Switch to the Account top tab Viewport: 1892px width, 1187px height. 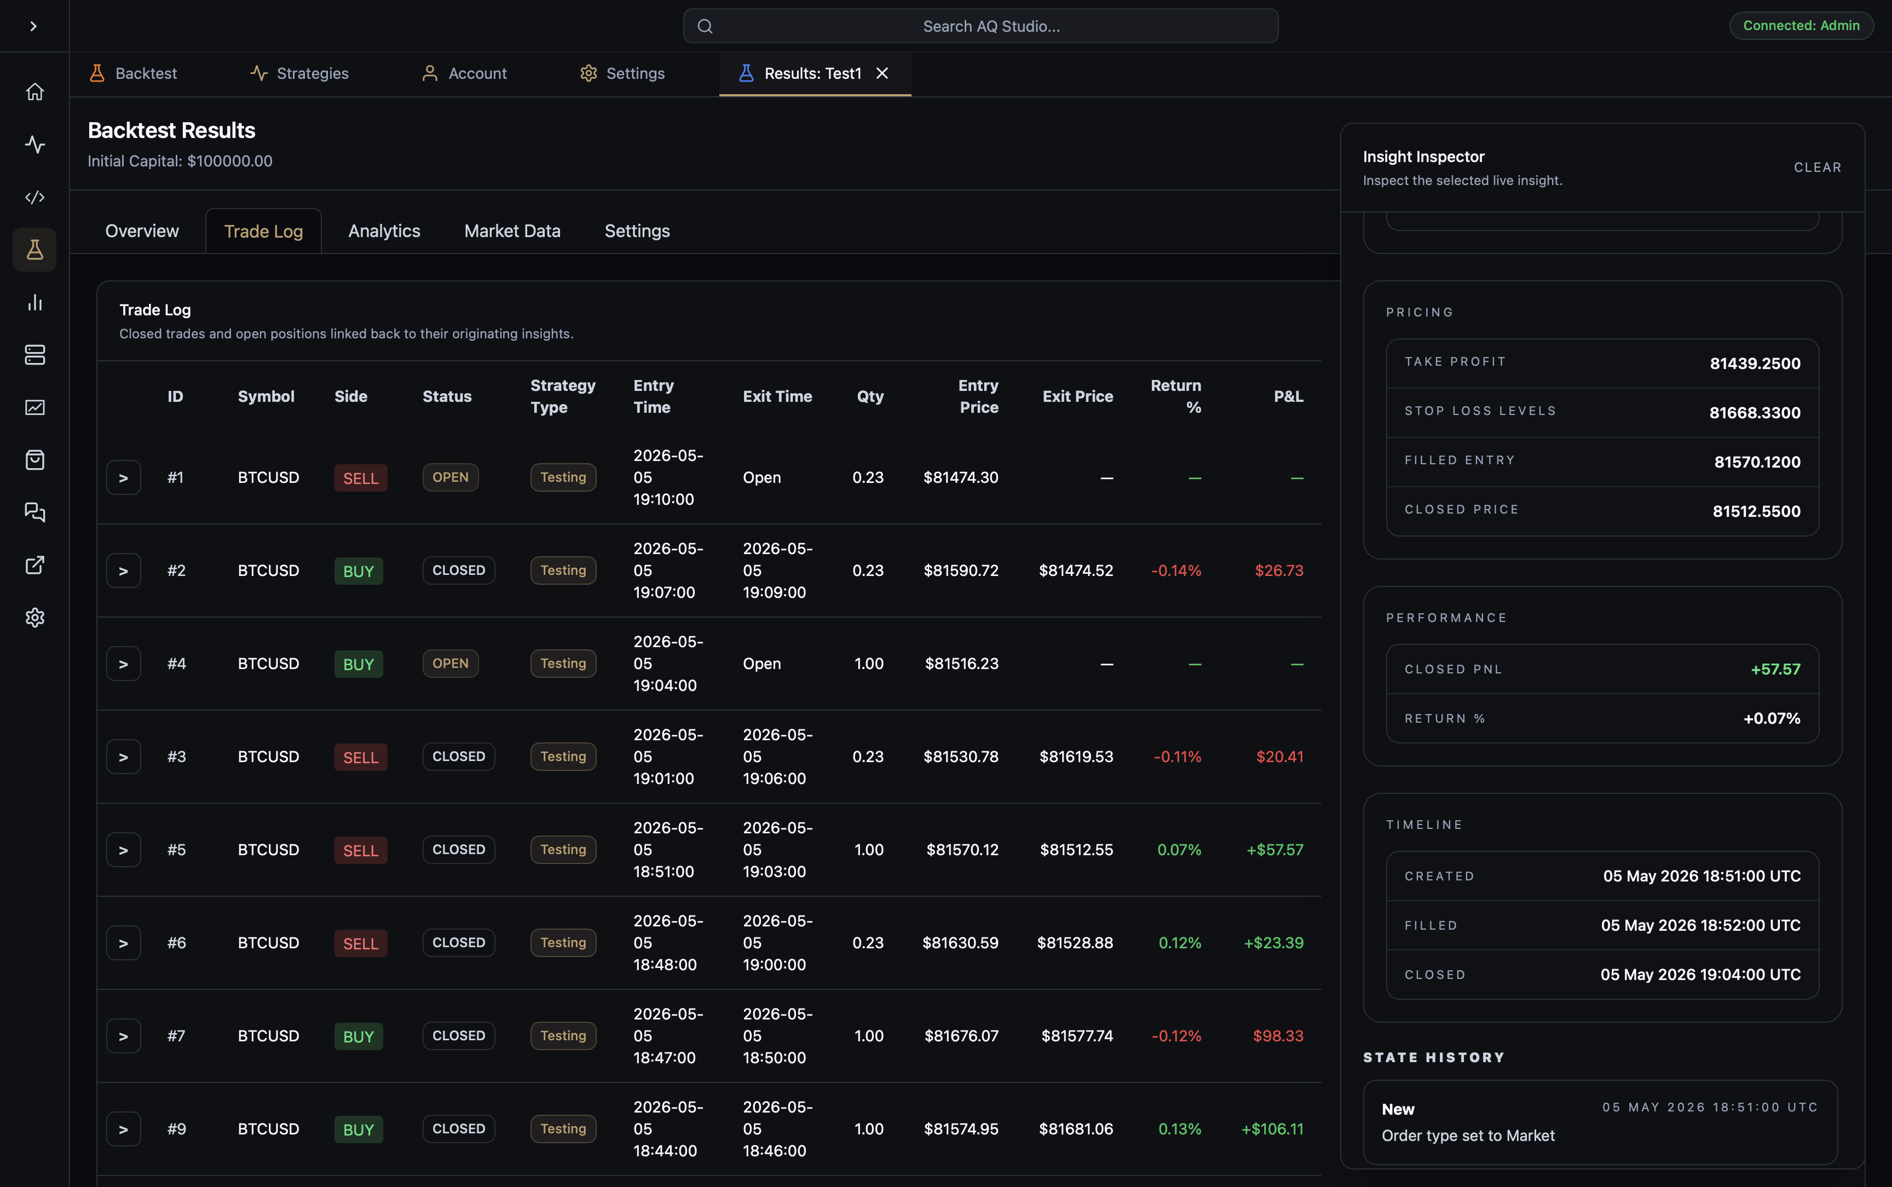coord(465,74)
